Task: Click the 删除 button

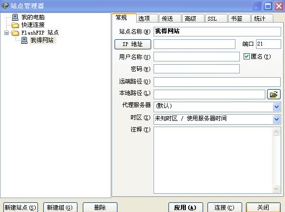Action: (x=100, y=207)
